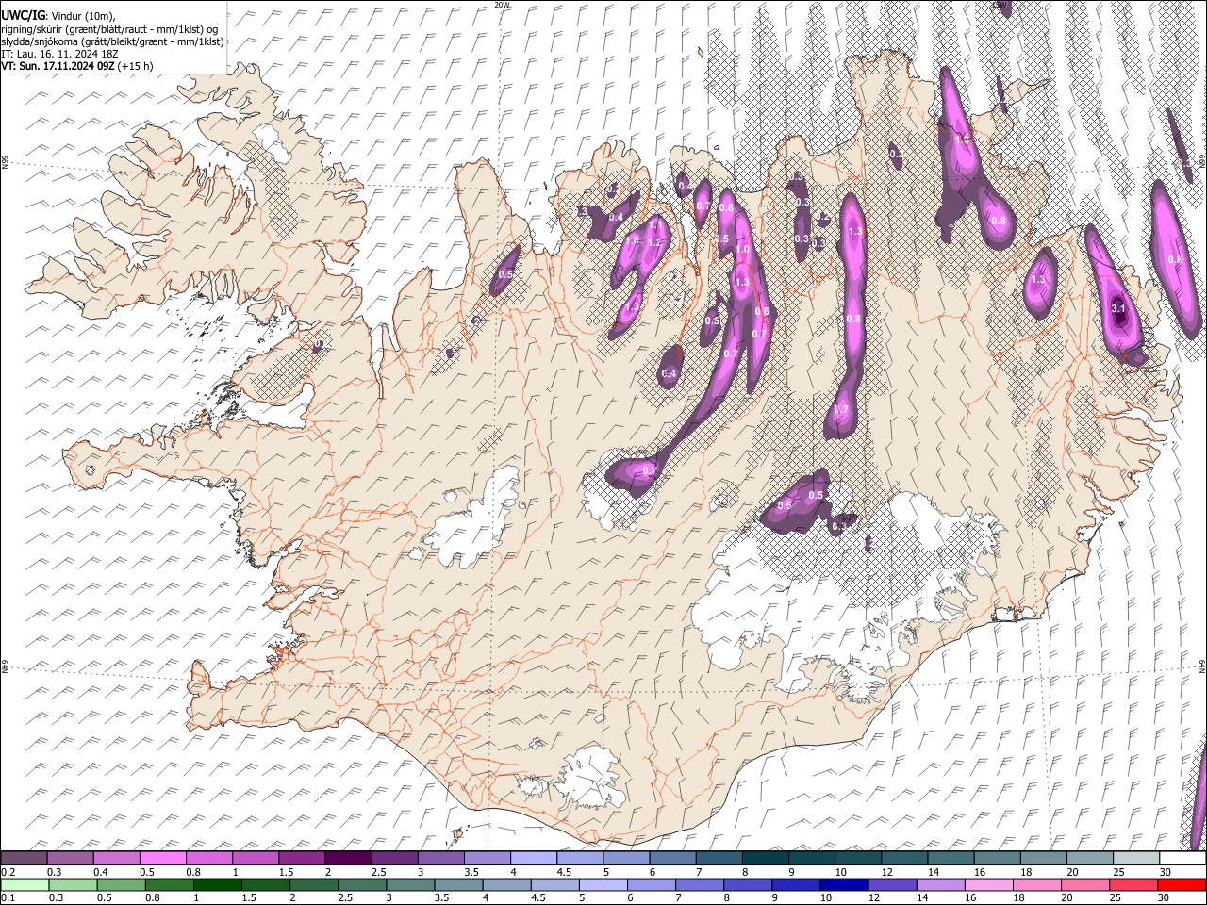Pick darkest green lower legend swatch starting at 1

(x=217, y=884)
